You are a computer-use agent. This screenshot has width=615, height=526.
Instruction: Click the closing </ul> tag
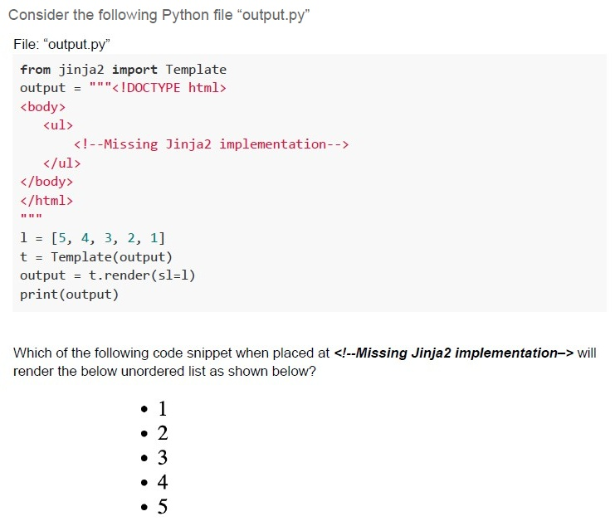[x=62, y=163]
